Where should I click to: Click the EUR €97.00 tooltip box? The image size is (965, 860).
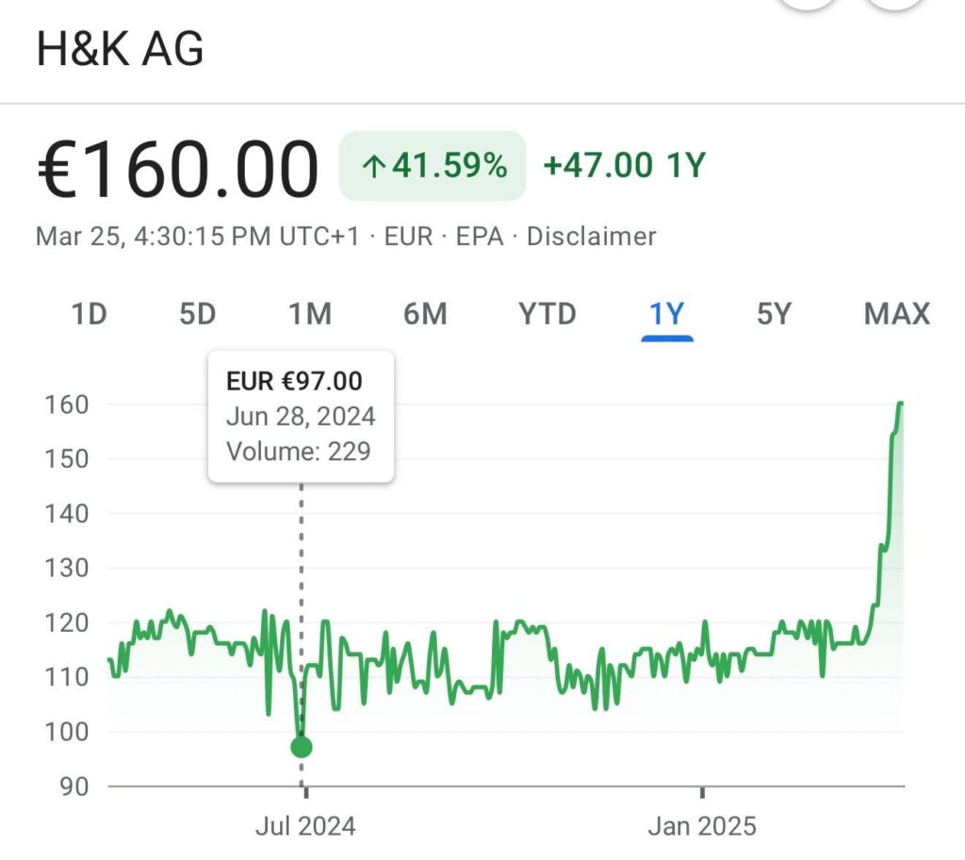(x=301, y=417)
